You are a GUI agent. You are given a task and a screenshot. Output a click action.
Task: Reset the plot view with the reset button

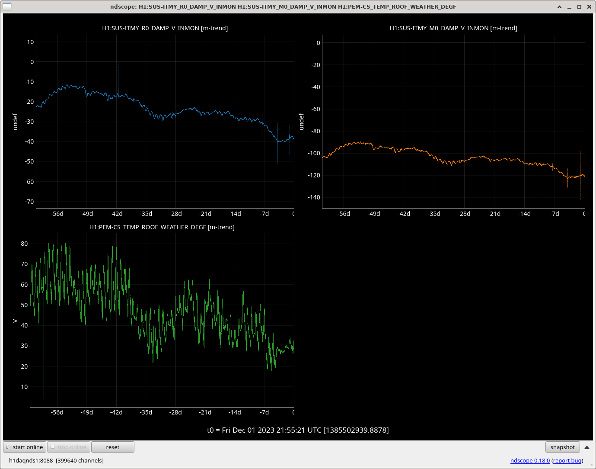click(113, 447)
